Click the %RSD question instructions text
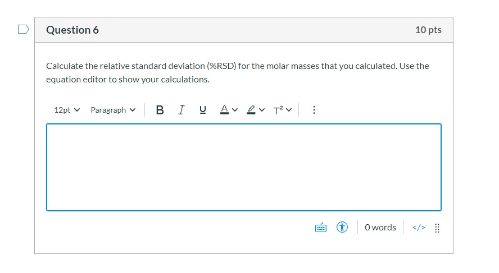 [237, 72]
